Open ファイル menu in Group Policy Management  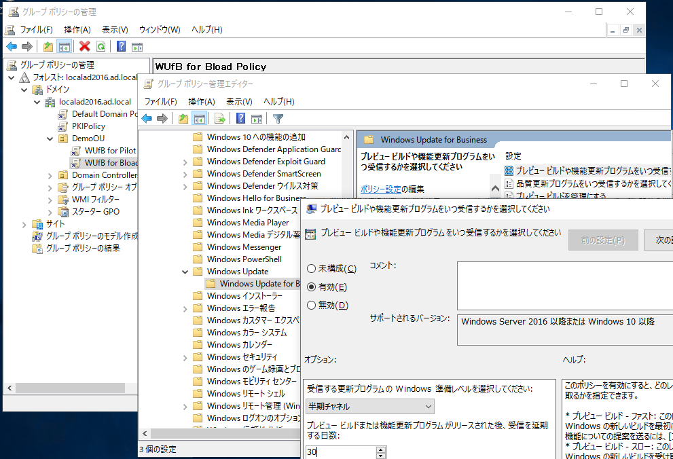[x=36, y=30]
